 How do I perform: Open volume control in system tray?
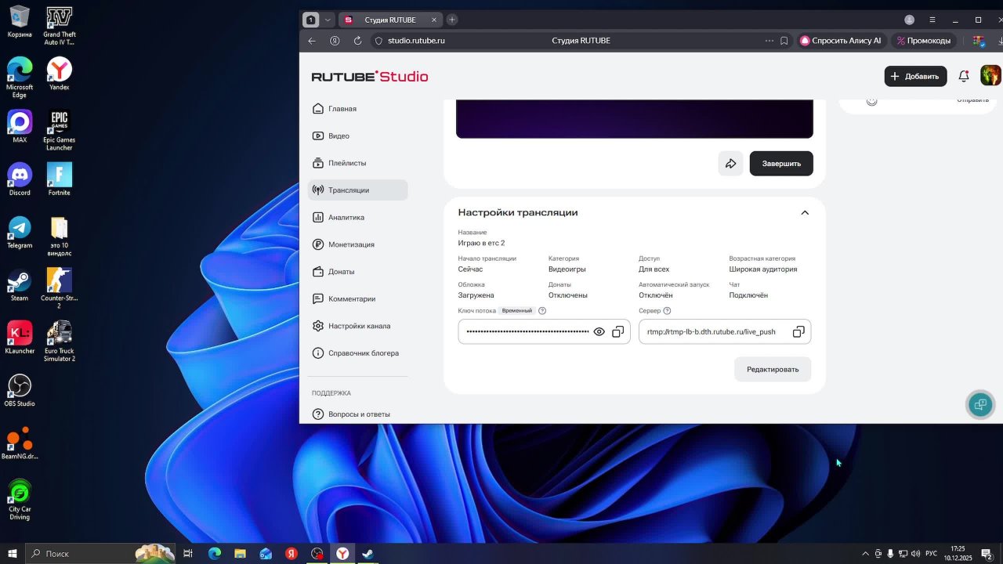(x=915, y=554)
